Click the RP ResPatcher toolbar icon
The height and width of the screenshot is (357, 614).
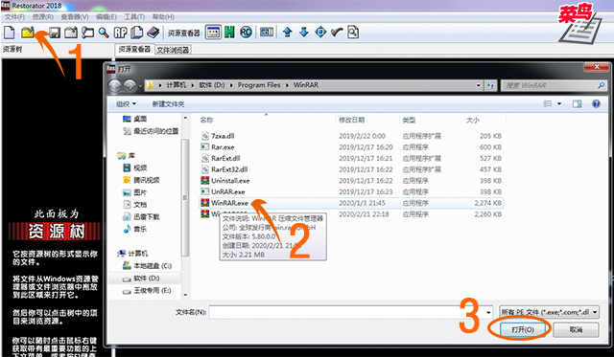[120, 33]
